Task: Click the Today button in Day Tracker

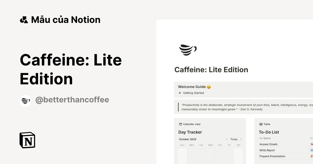Action: 234,139
